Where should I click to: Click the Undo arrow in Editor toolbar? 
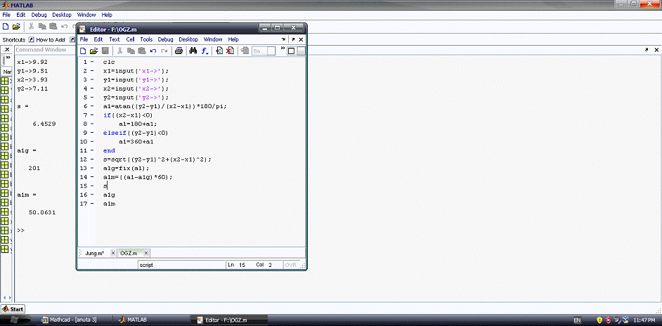click(x=152, y=51)
